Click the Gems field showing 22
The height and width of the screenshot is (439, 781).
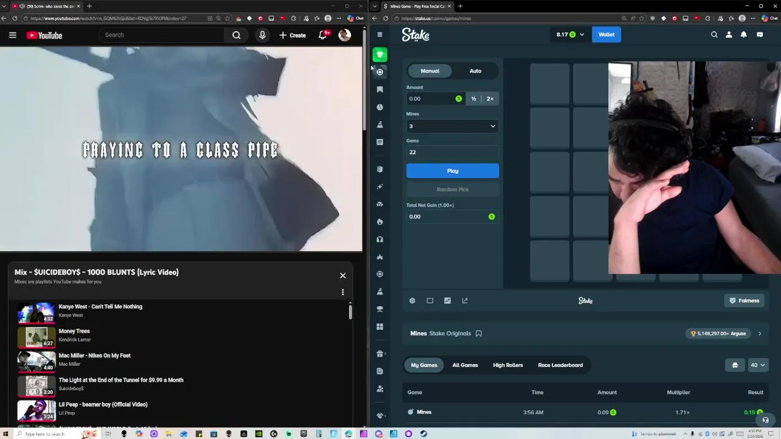point(452,152)
